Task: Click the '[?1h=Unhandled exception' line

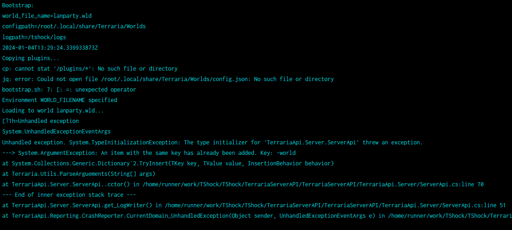Action: pyautogui.click(x=41, y=121)
